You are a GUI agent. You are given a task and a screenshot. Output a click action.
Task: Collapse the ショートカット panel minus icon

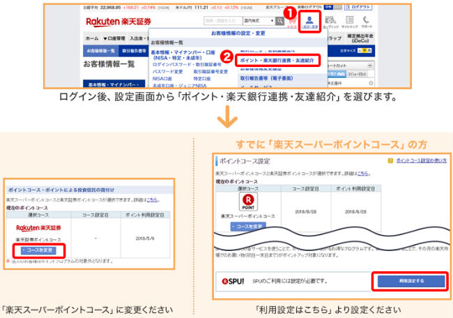point(370,66)
